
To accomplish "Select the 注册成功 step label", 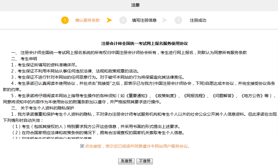I will coord(198,21).
